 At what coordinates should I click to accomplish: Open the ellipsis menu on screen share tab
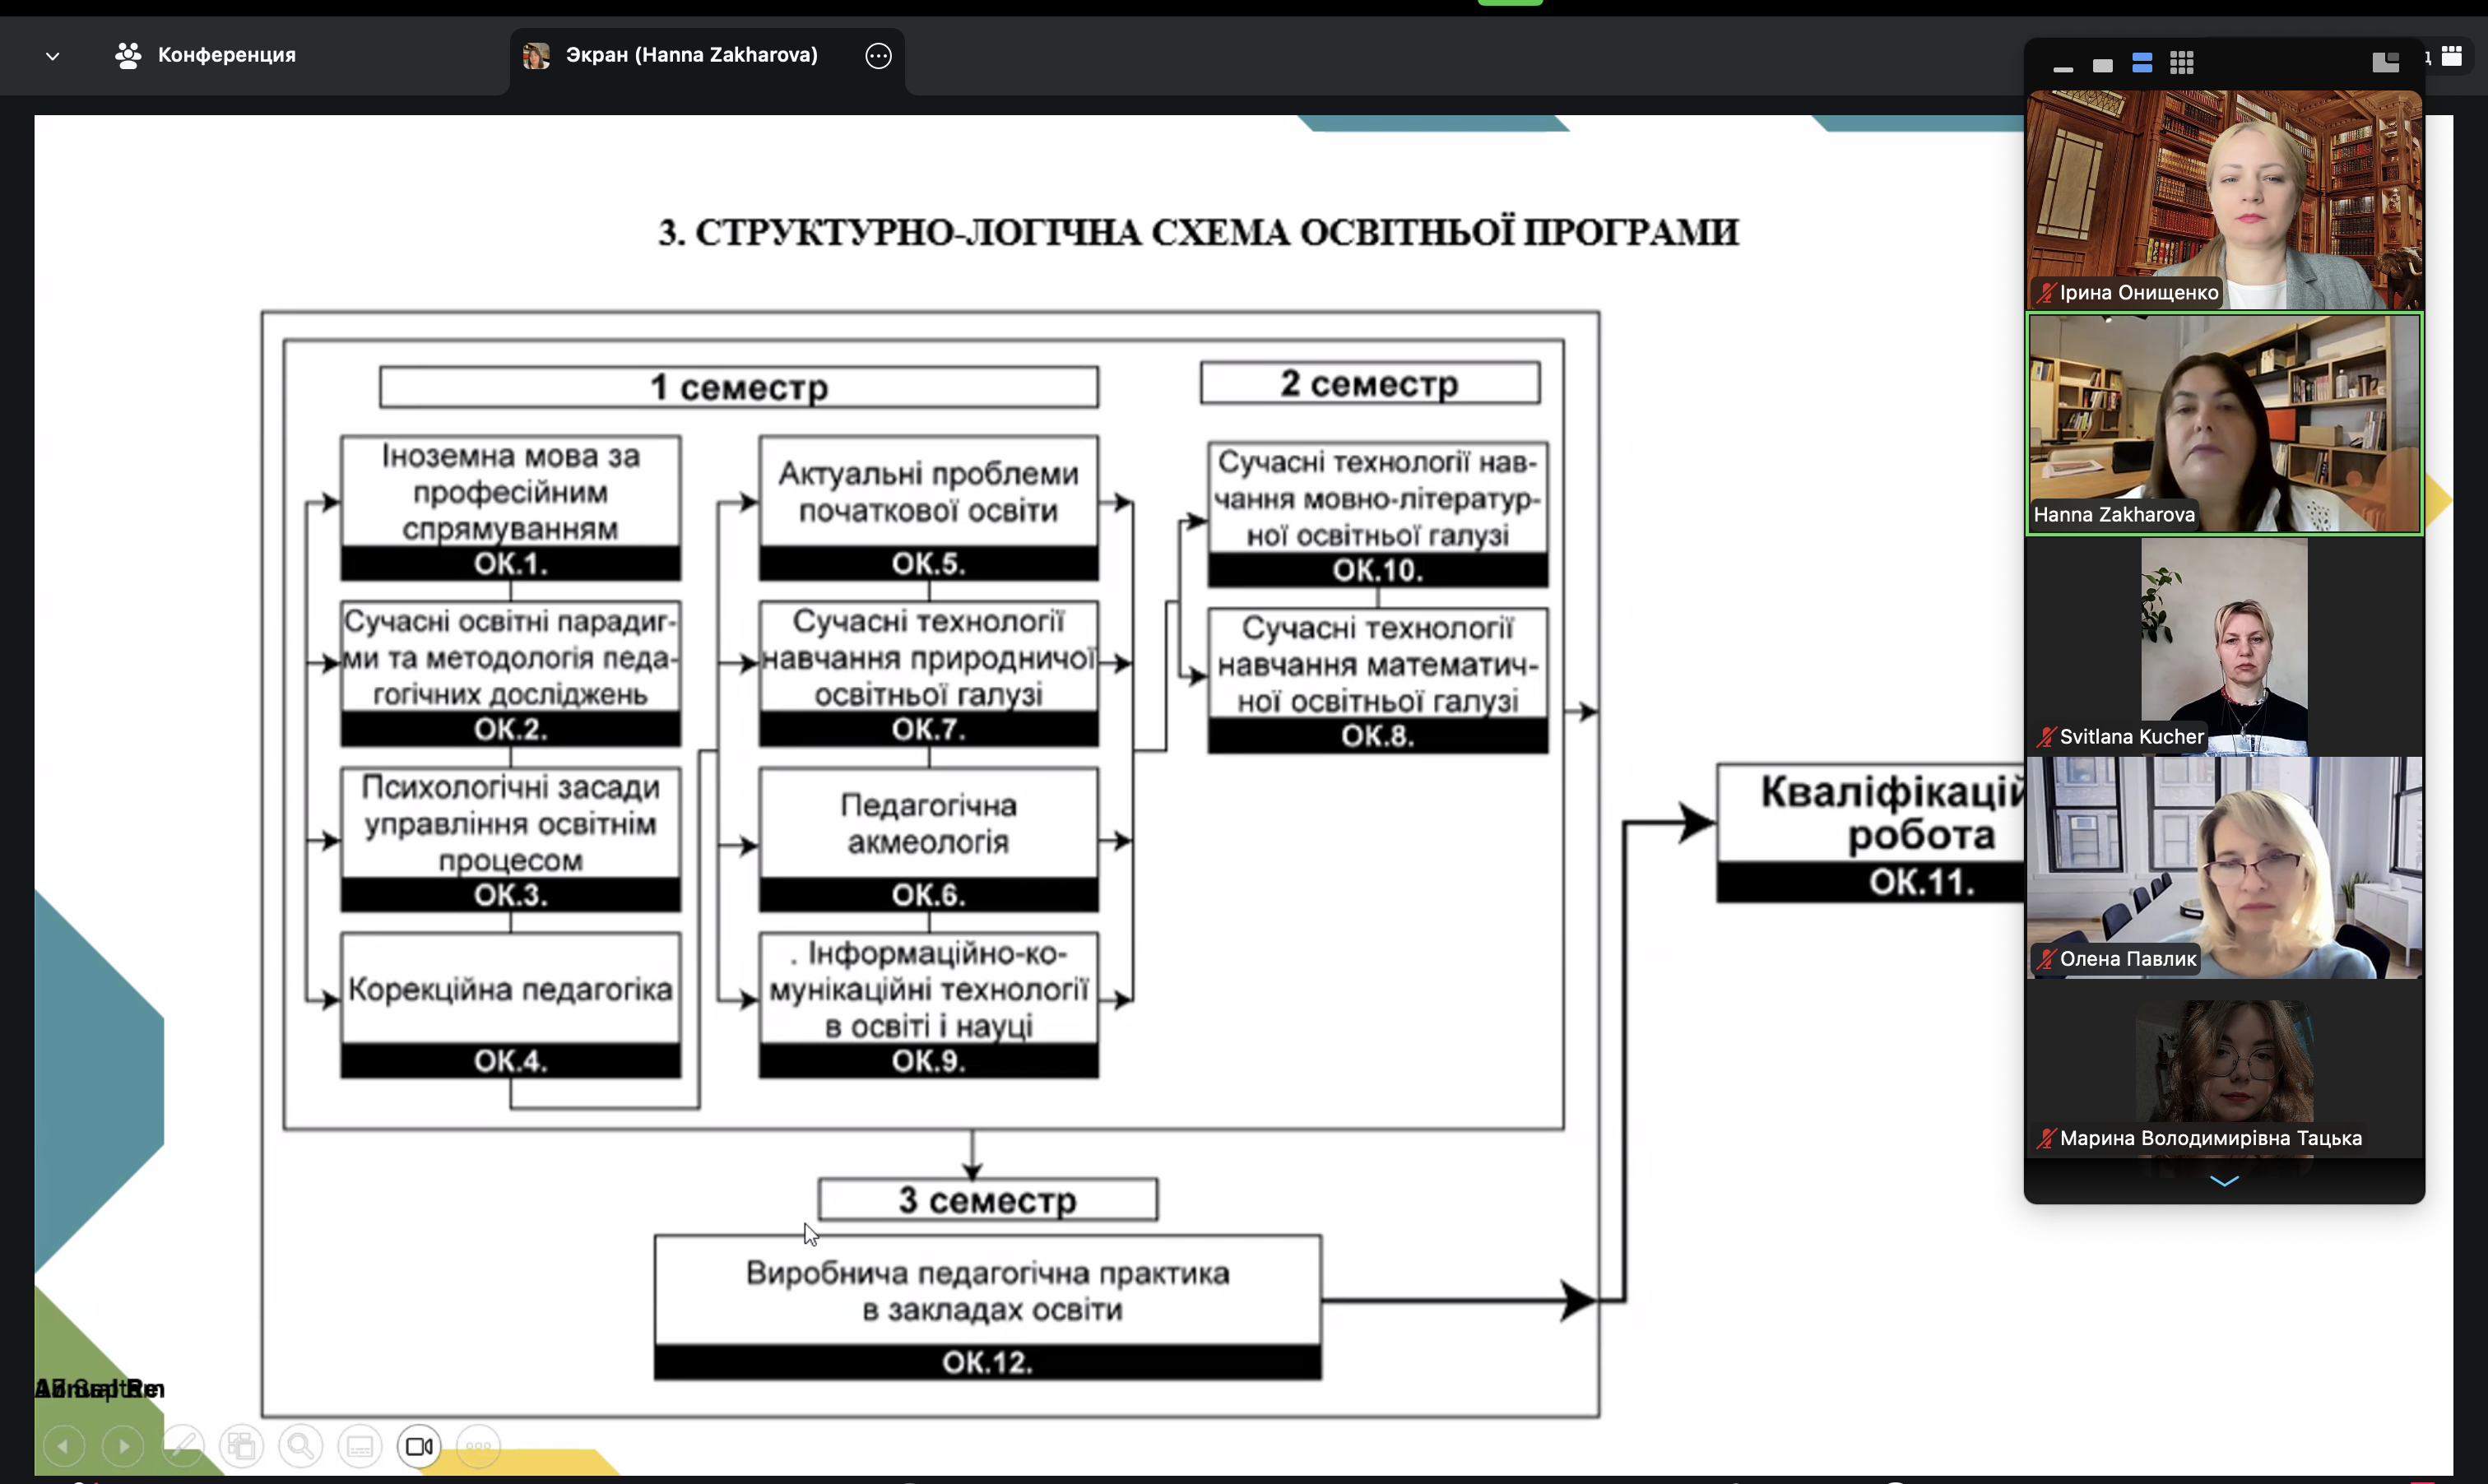pyautogui.click(x=878, y=56)
